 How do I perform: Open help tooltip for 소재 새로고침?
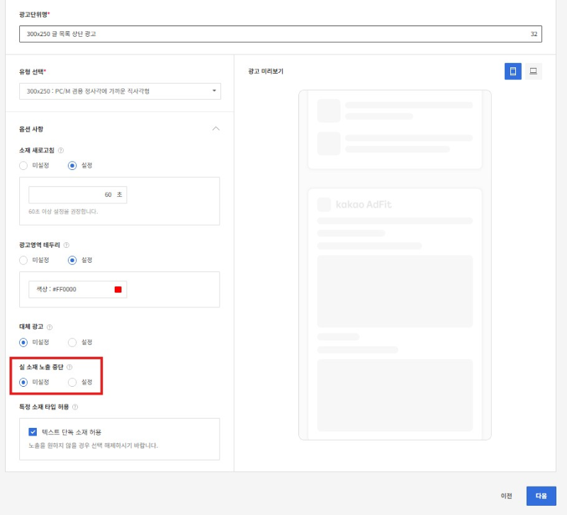(x=61, y=150)
